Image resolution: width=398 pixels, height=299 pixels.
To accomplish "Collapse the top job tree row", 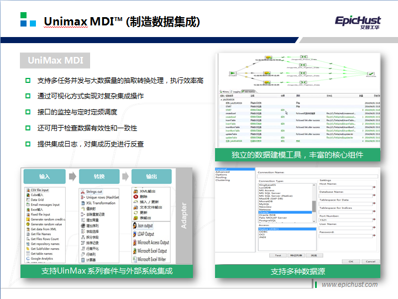I will pyautogui.click(x=221, y=99).
